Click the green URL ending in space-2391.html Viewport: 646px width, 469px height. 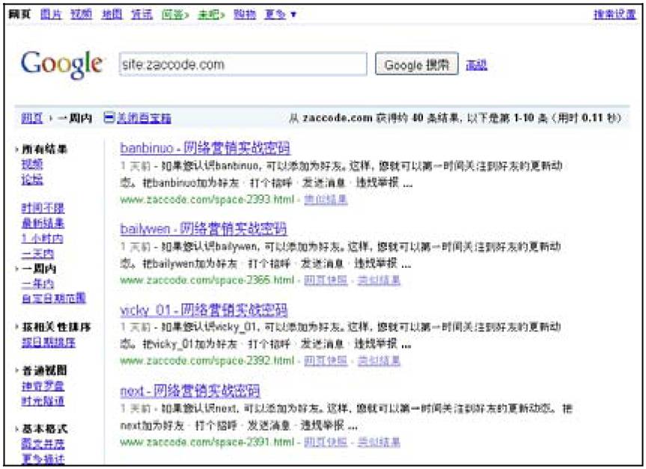pyautogui.click(x=207, y=442)
